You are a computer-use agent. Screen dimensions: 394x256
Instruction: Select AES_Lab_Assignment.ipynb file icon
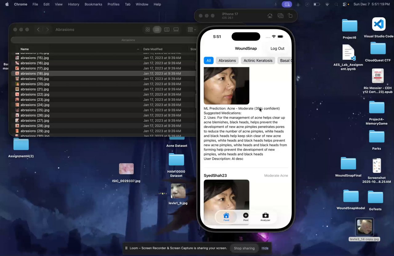coord(349,53)
